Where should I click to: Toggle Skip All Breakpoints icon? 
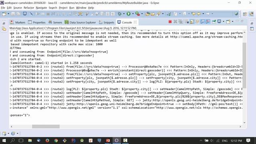click(31, 14)
